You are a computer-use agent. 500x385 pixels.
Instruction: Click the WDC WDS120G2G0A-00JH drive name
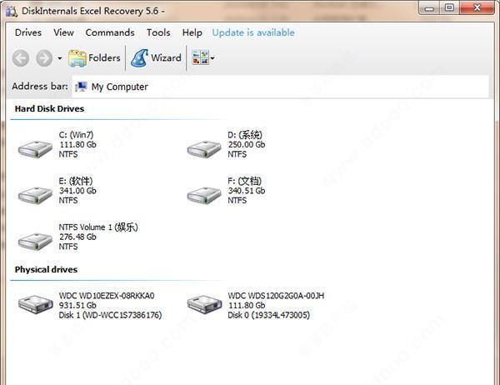276,296
